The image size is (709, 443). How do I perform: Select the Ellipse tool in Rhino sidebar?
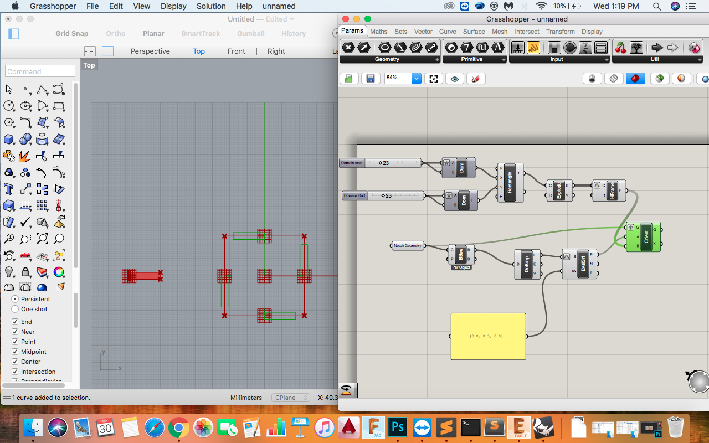click(x=25, y=106)
